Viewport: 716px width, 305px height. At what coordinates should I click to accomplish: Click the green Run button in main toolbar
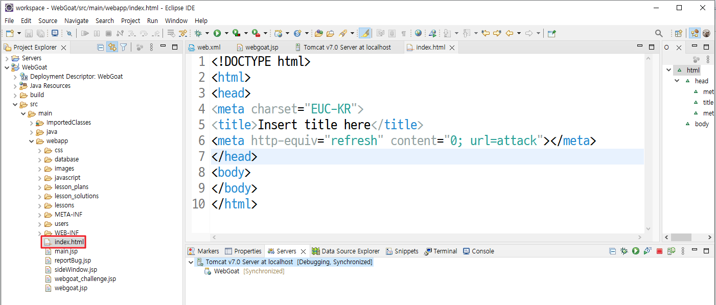[217, 33]
